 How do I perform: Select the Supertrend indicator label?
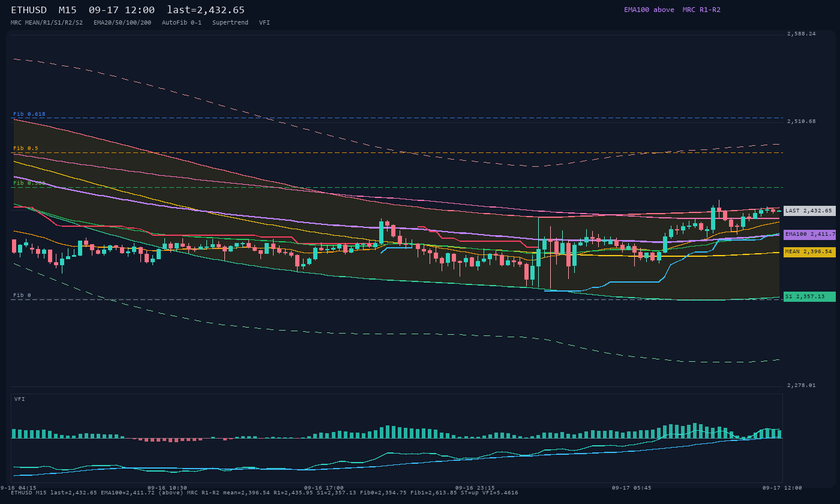(x=230, y=22)
